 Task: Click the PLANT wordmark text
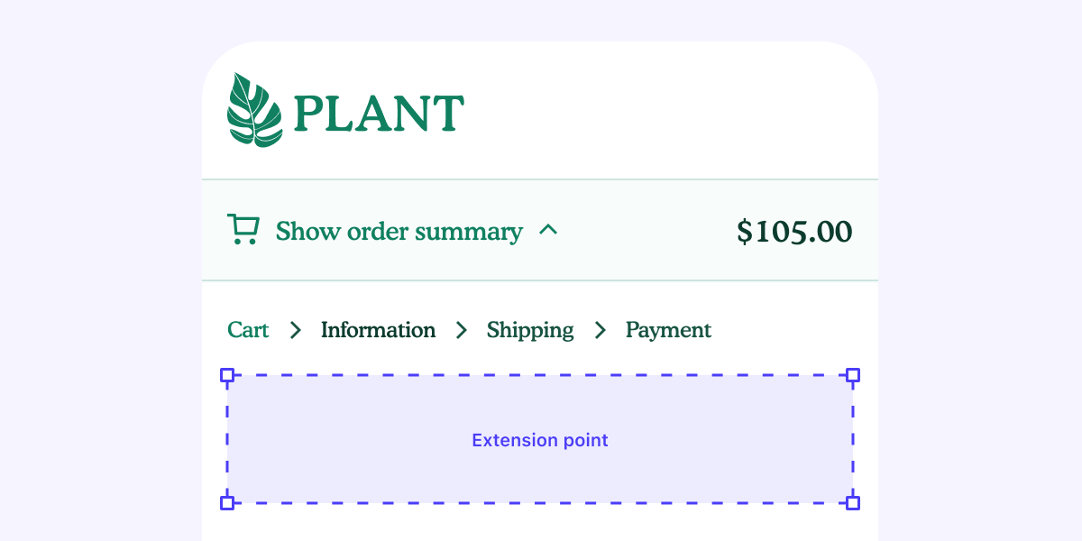[x=379, y=114]
